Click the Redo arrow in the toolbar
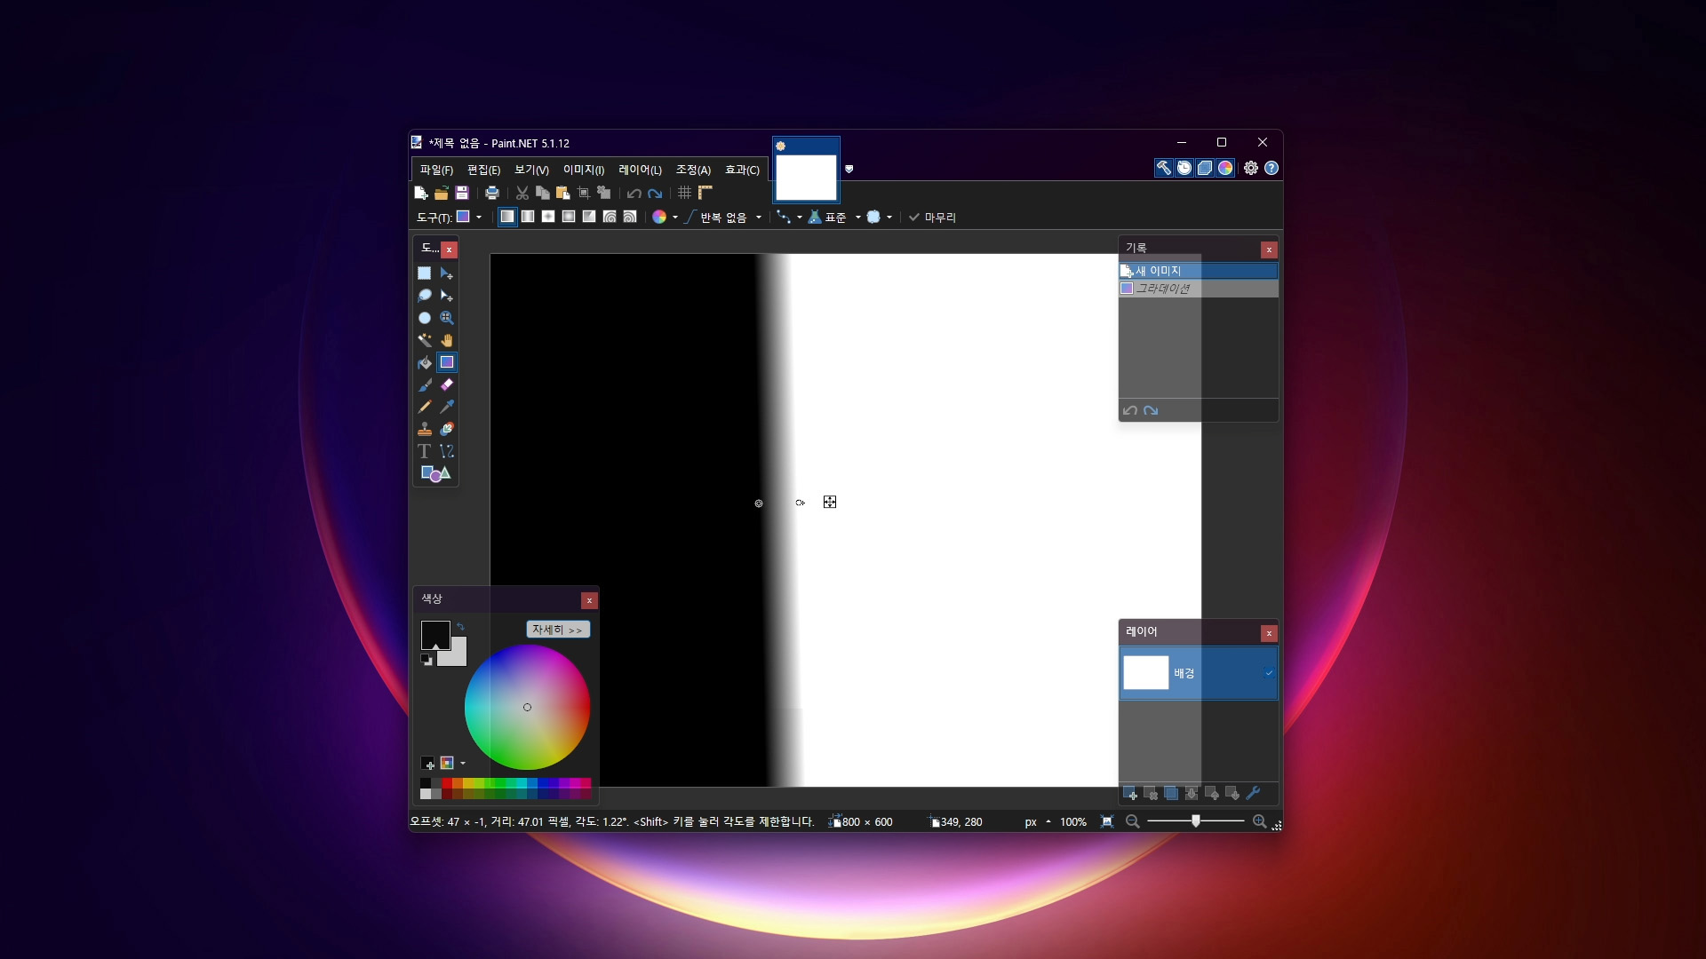Image resolution: width=1706 pixels, height=959 pixels. [655, 193]
